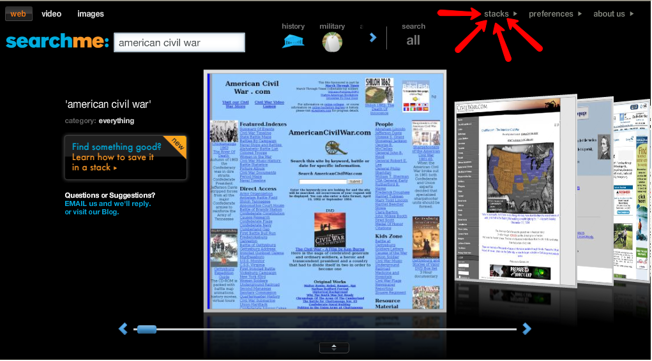
Task: Click the searchme logo
Action: click(x=57, y=42)
